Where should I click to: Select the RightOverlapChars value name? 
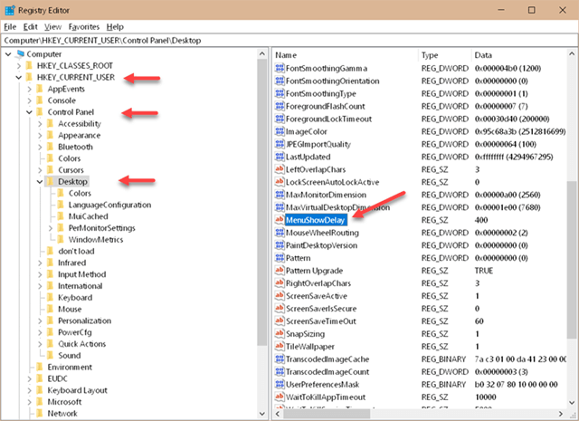pos(318,283)
